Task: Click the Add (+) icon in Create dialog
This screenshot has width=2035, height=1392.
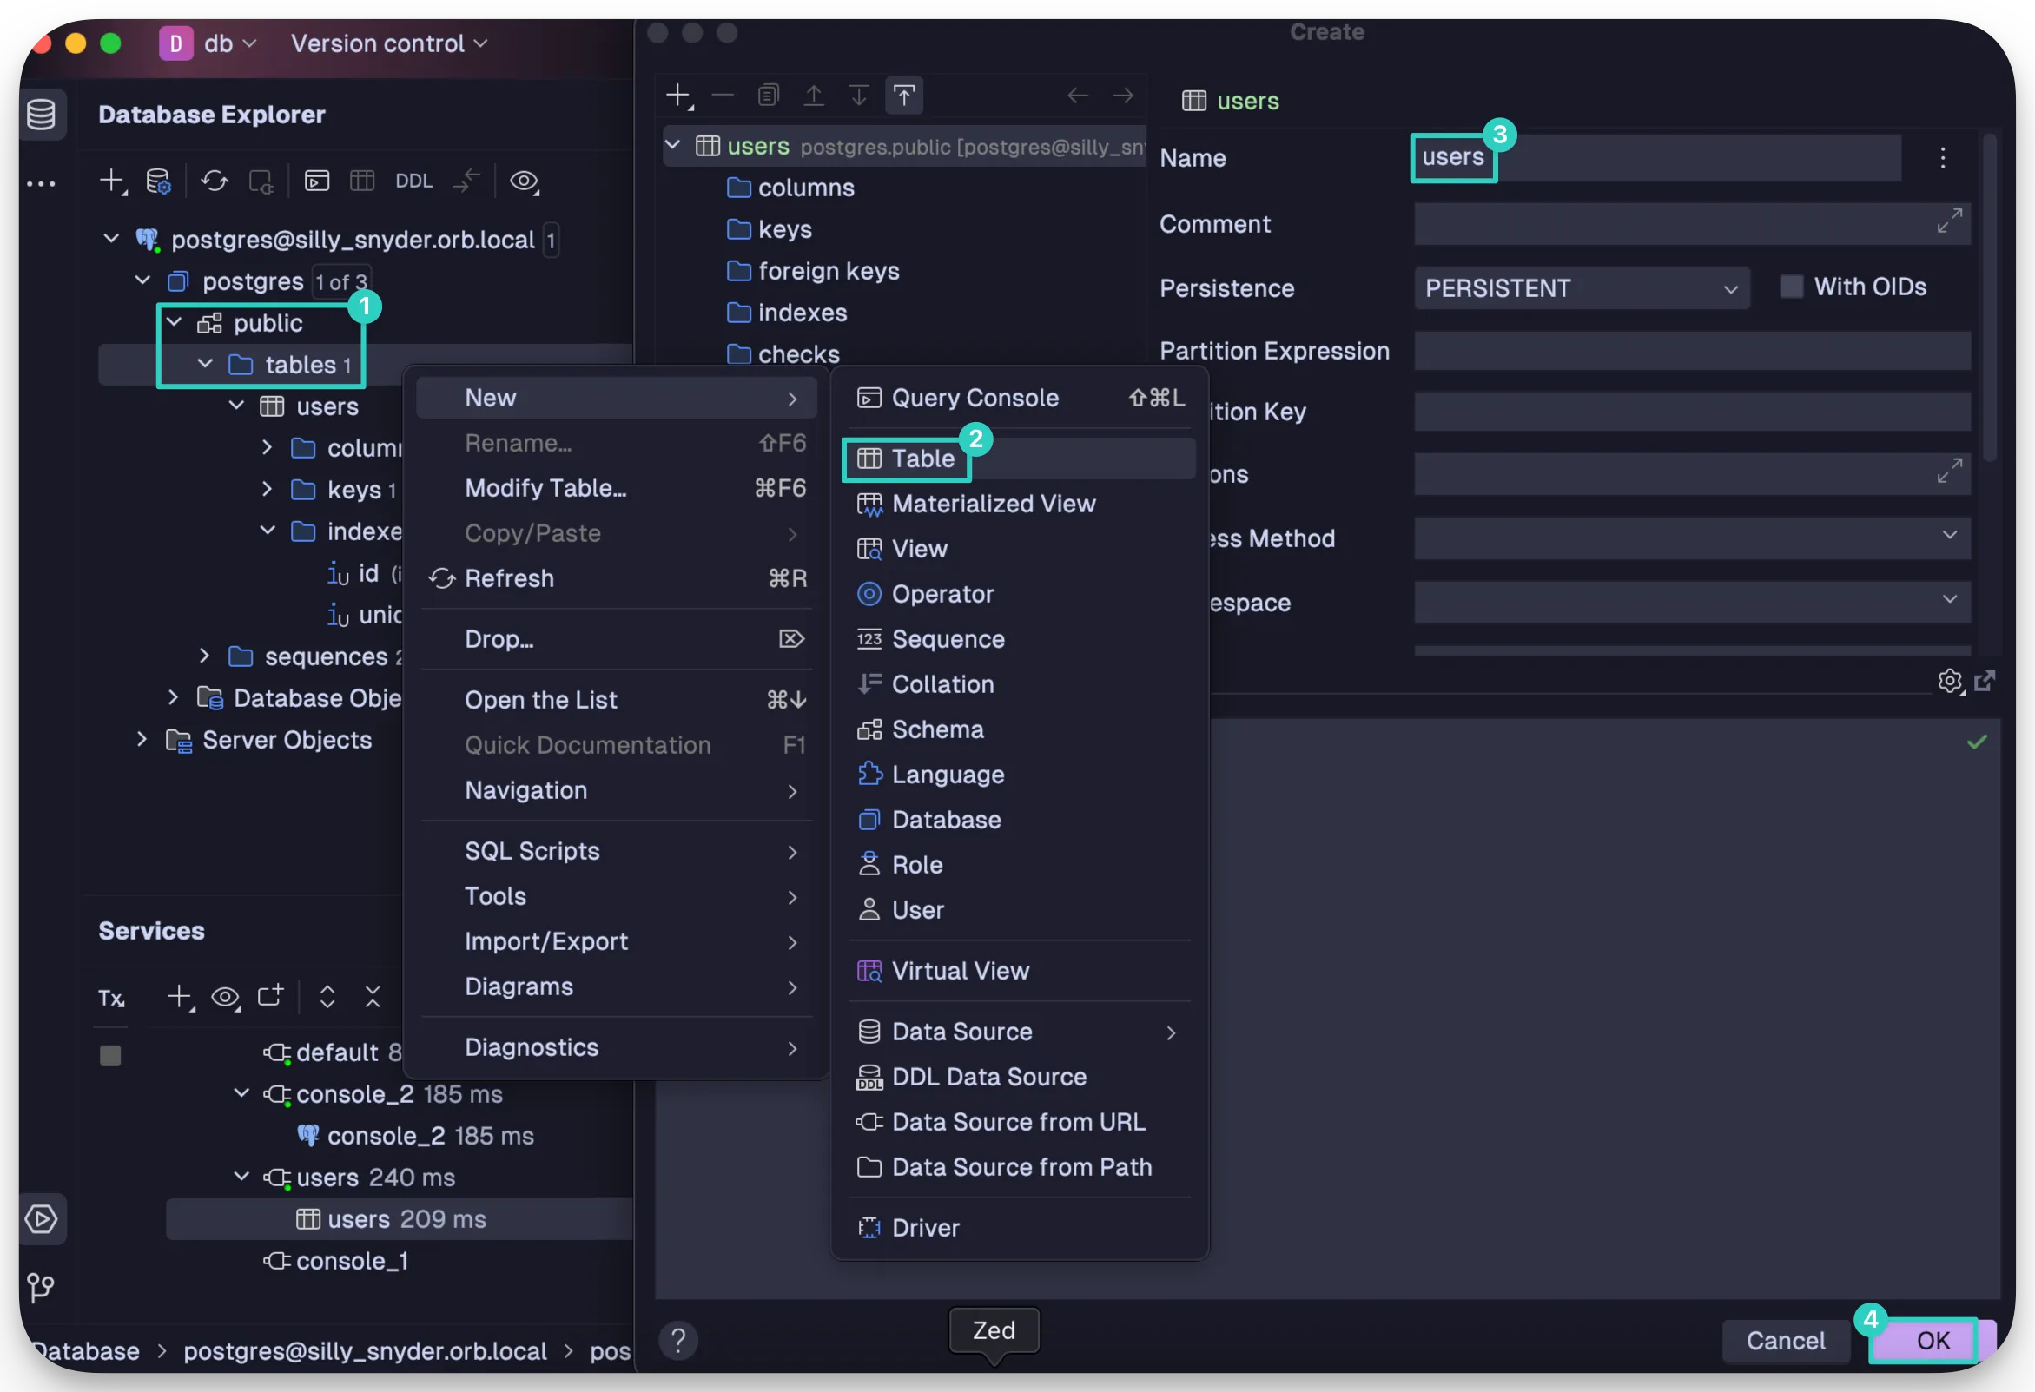Action: click(x=678, y=96)
